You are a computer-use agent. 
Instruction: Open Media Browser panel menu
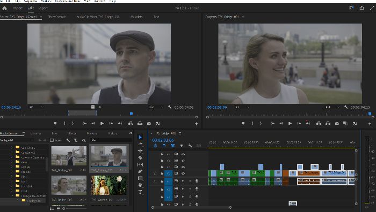coord(24,133)
